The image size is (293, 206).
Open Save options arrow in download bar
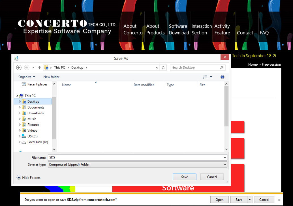click(x=250, y=199)
